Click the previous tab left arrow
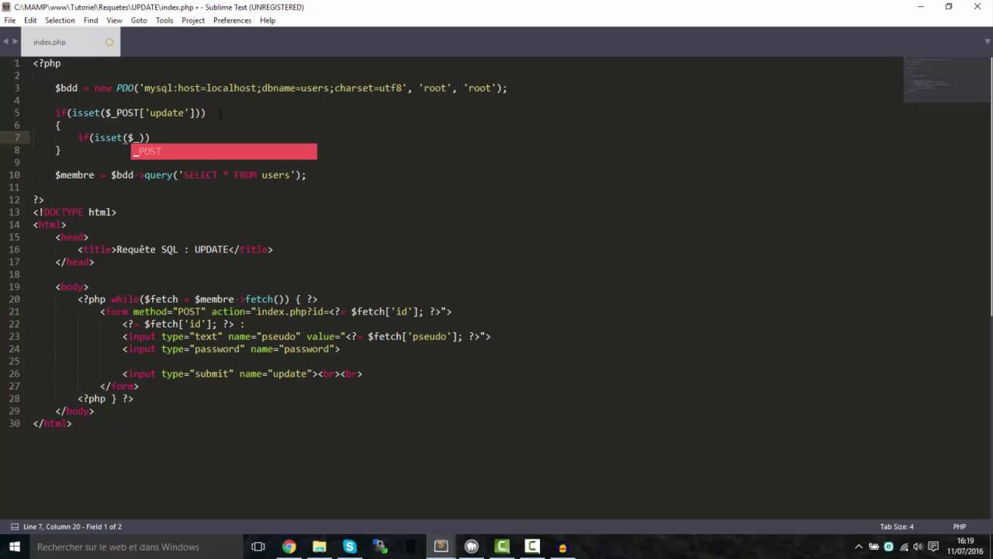The height and width of the screenshot is (559, 993). 5,41
